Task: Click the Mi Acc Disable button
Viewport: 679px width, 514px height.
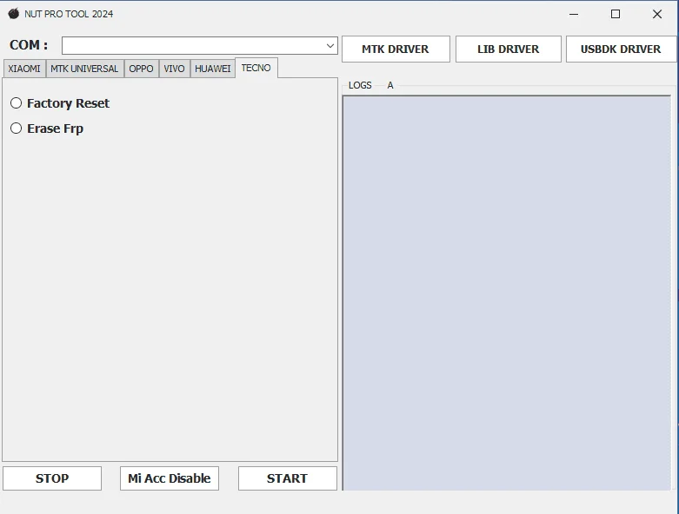Action: click(170, 478)
